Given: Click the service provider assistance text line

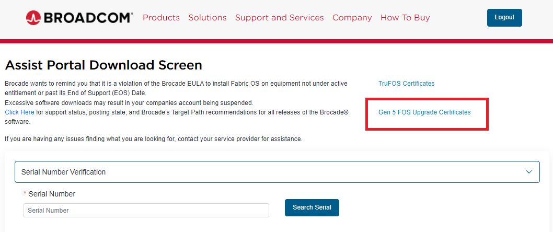Looking at the screenshot, I should pos(154,139).
